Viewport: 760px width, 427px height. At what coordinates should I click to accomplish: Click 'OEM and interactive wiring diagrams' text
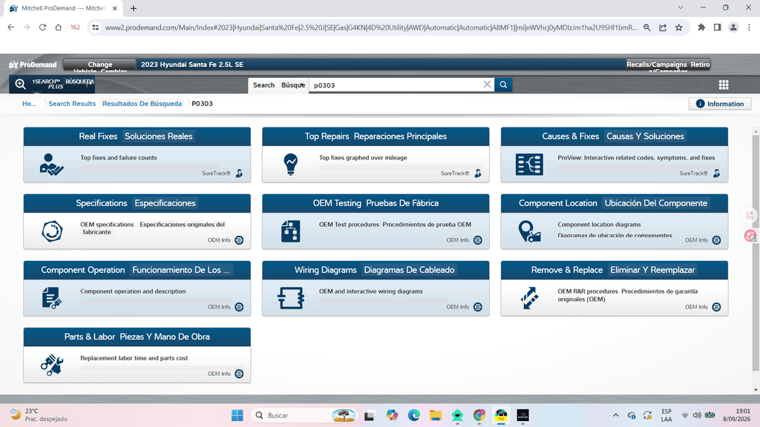(371, 291)
